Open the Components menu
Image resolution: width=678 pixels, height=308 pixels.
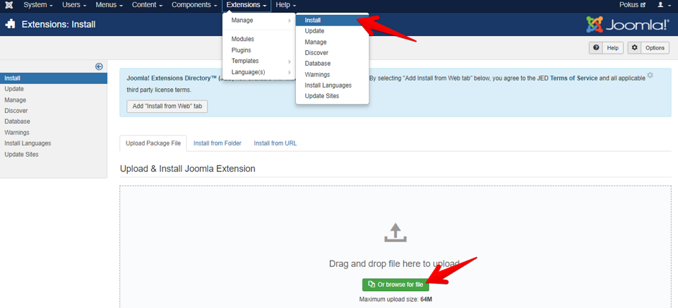coord(194,5)
